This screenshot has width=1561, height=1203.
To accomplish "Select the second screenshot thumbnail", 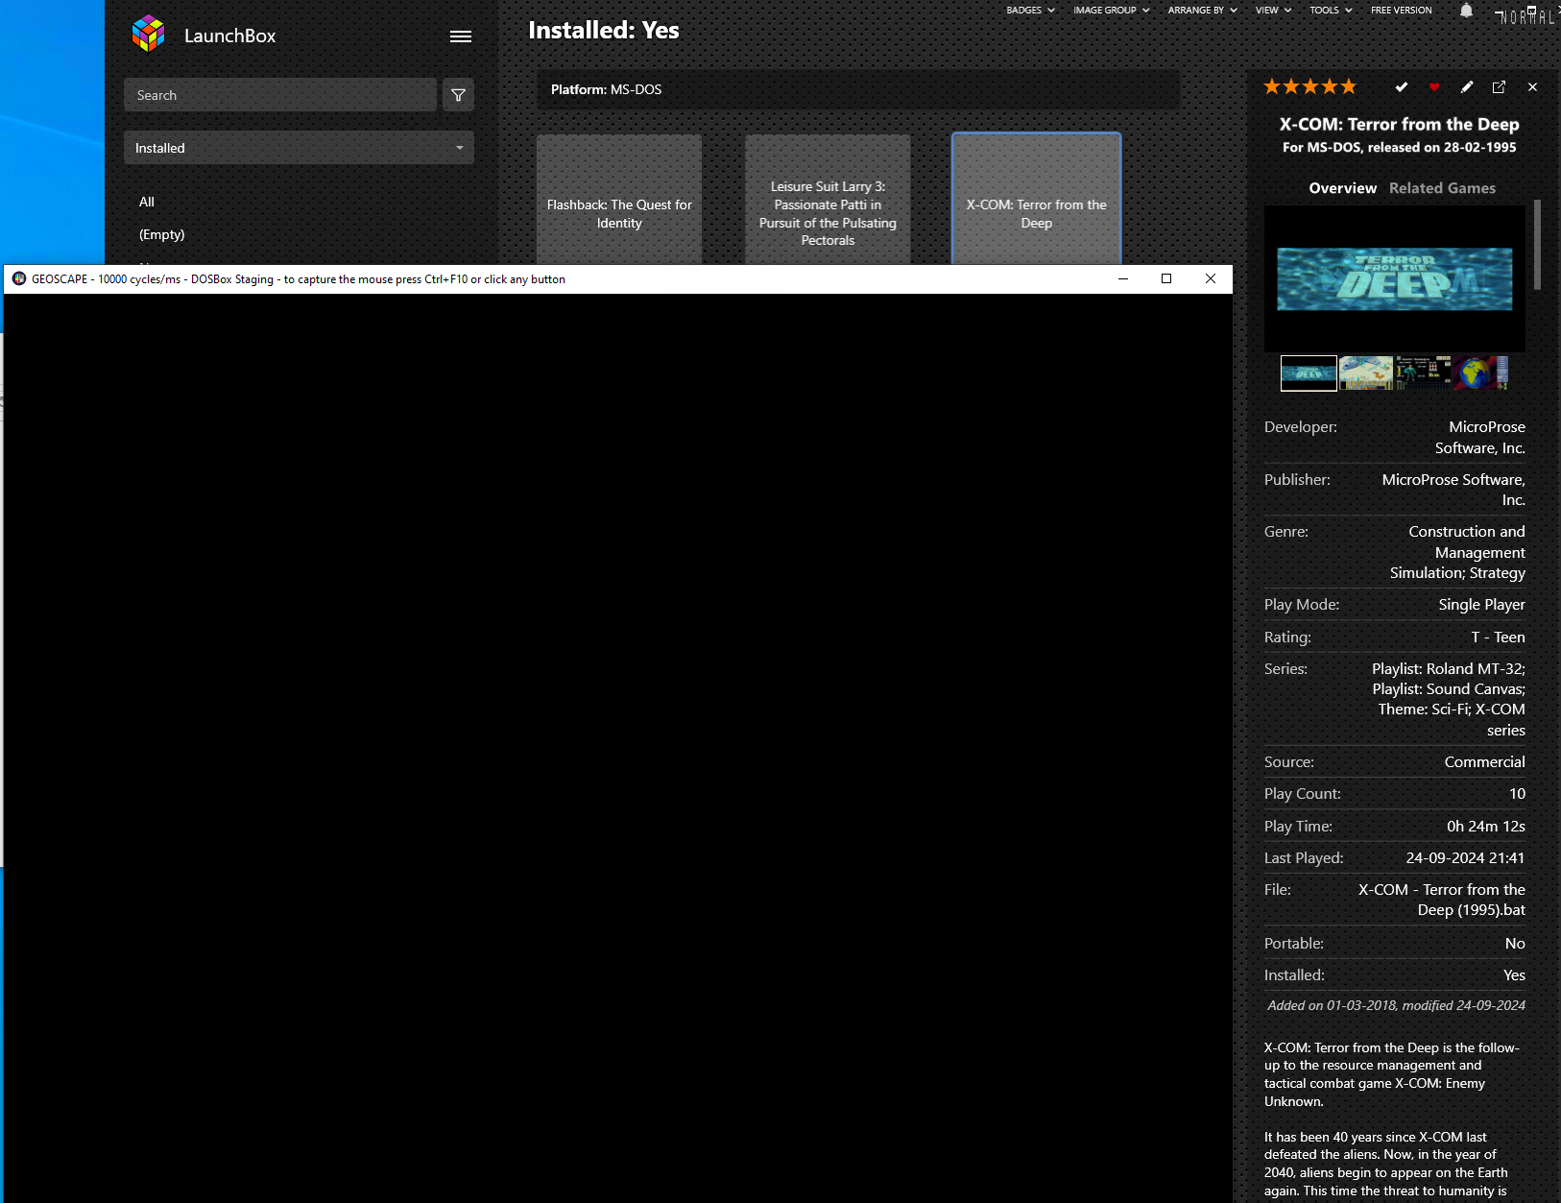I will tap(1366, 373).
